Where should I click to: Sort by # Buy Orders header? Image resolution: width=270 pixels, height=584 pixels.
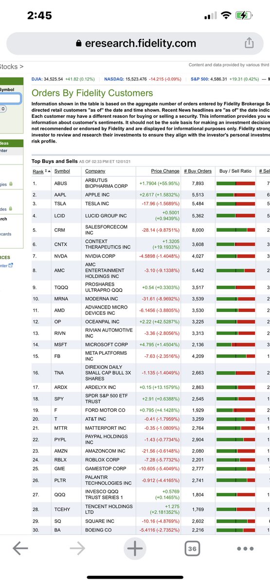[198, 171]
